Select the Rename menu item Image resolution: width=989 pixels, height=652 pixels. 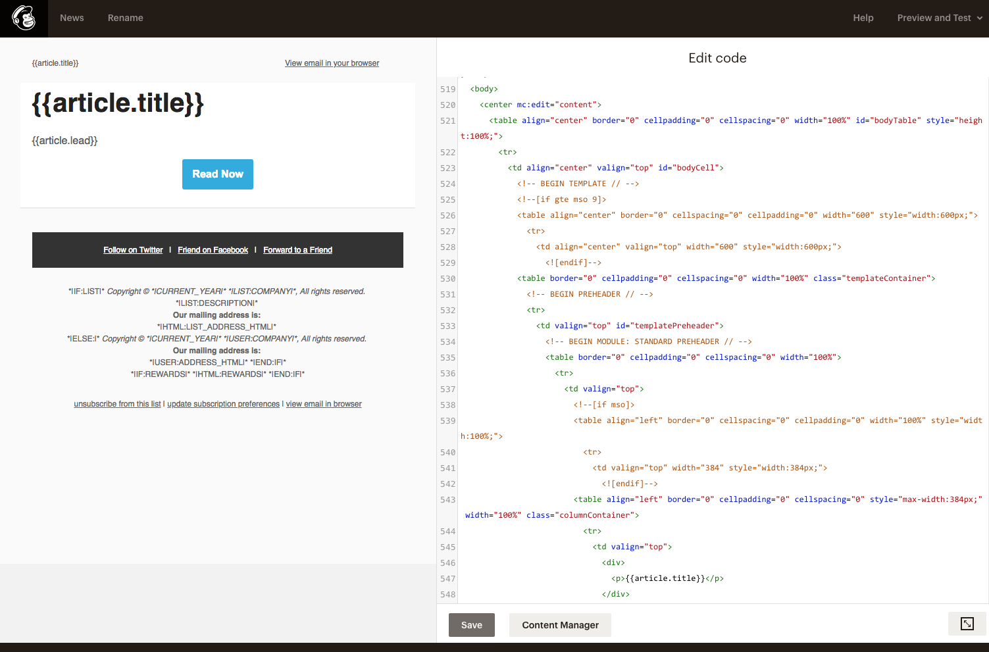(125, 18)
